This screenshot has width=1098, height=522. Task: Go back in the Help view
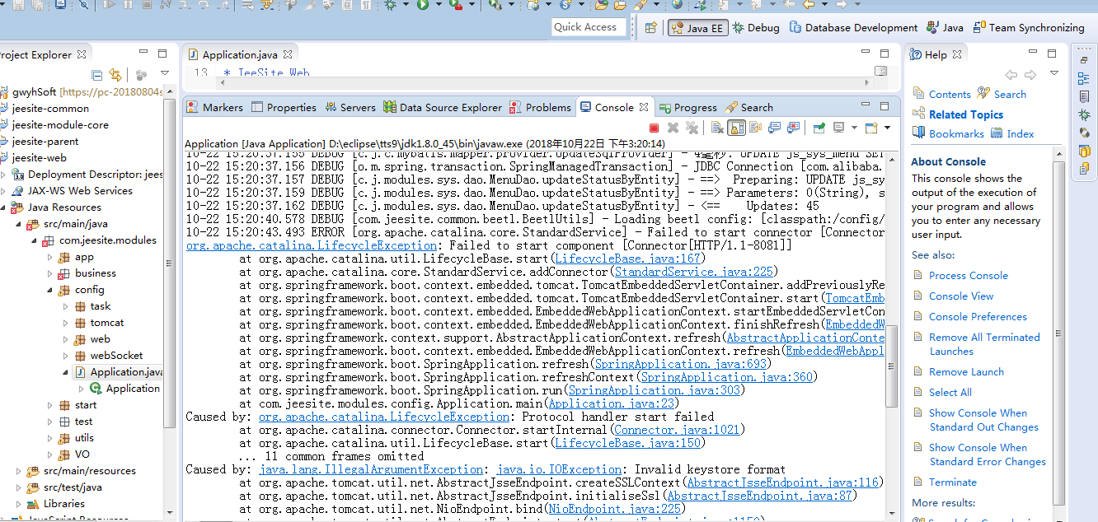1011,75
